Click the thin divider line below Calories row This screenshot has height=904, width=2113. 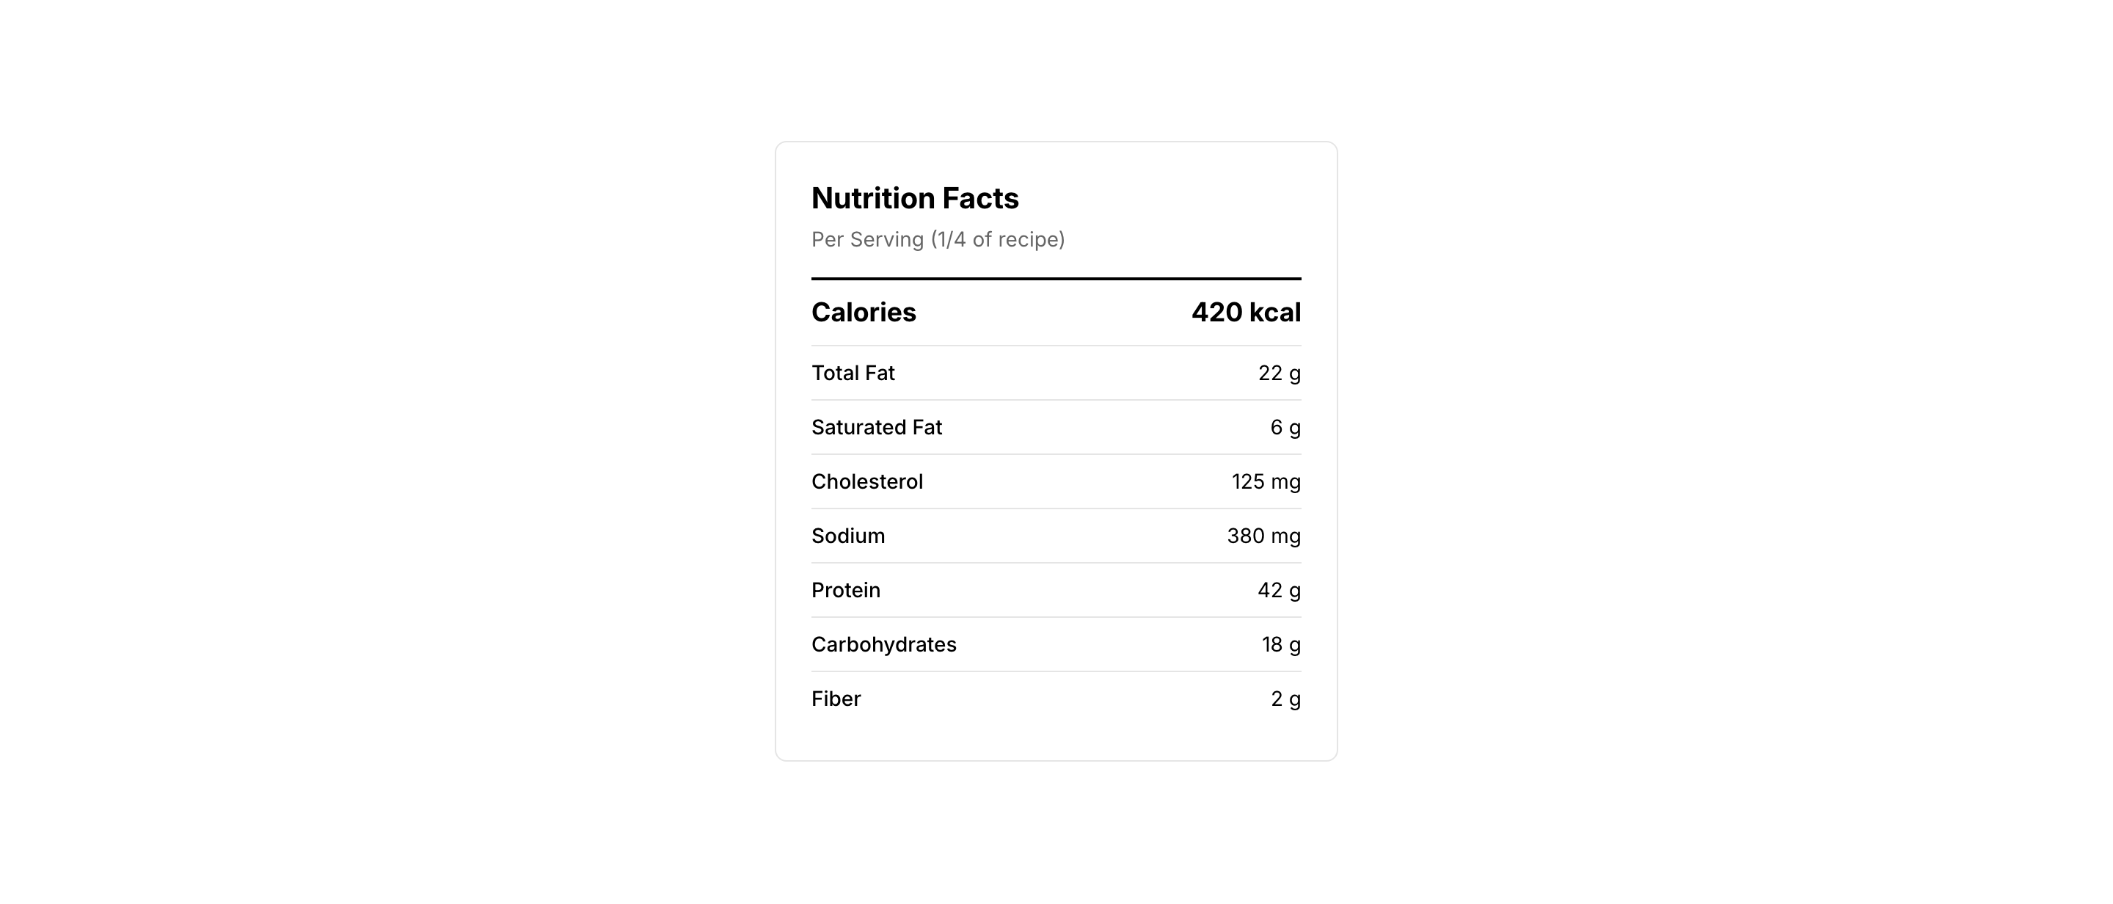pos(1056,346)
